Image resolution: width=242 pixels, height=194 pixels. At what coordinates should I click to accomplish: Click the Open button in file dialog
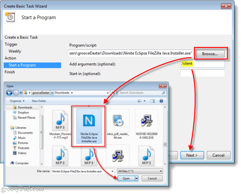click(126, 179)
